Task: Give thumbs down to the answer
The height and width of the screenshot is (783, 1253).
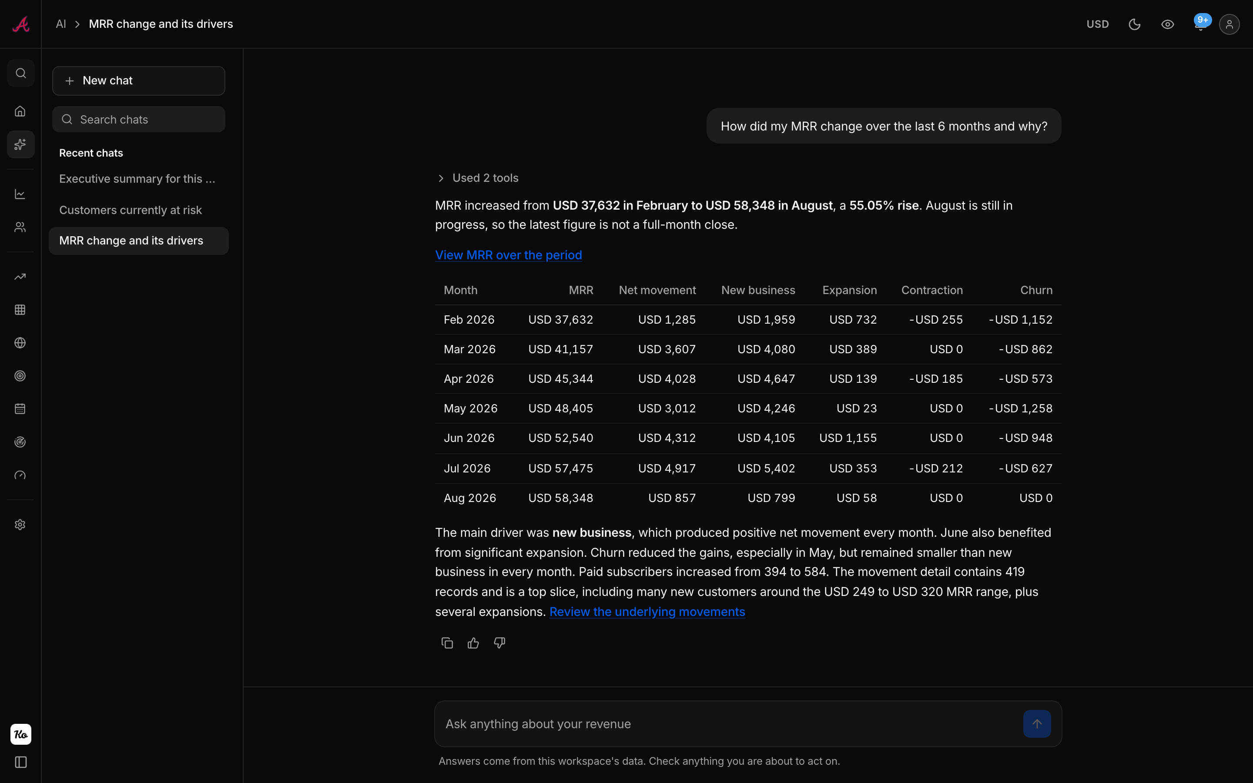Action: tap(499, 643)
